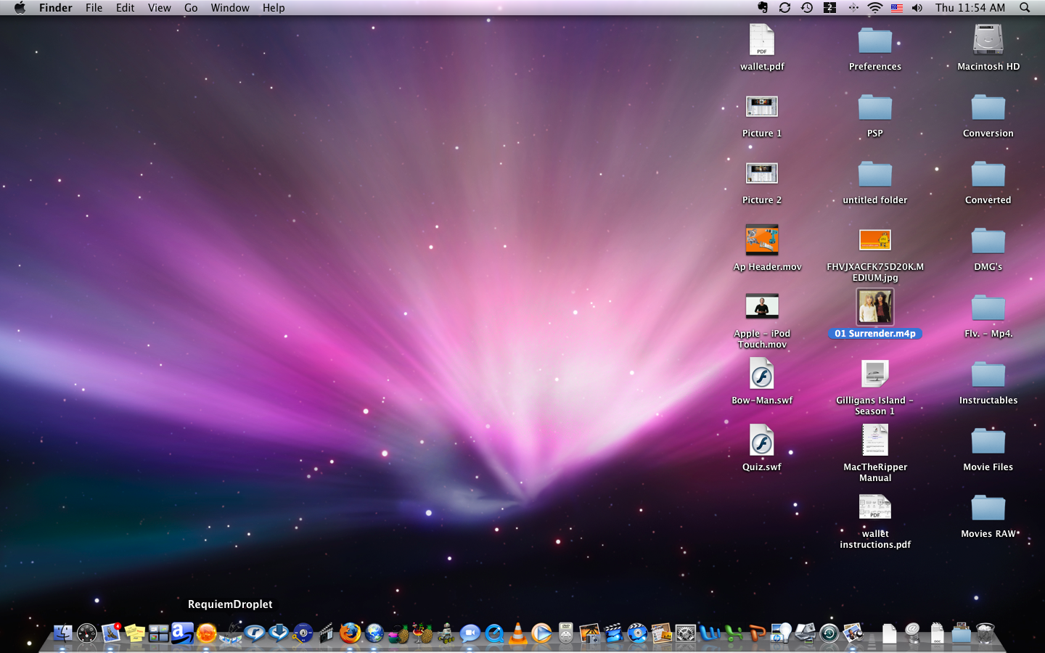Select the MacTheRipper Manual document

pyautogui.click(x=875, y=441)
